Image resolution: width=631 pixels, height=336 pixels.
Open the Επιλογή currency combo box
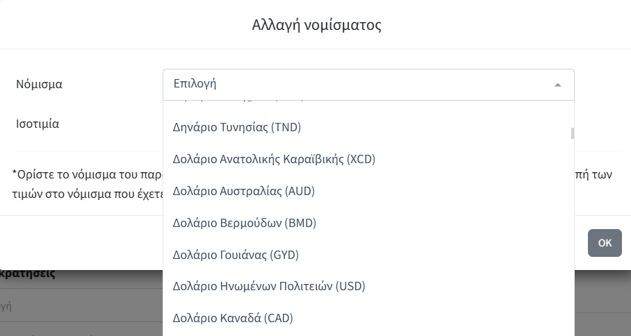coord(368,85)
